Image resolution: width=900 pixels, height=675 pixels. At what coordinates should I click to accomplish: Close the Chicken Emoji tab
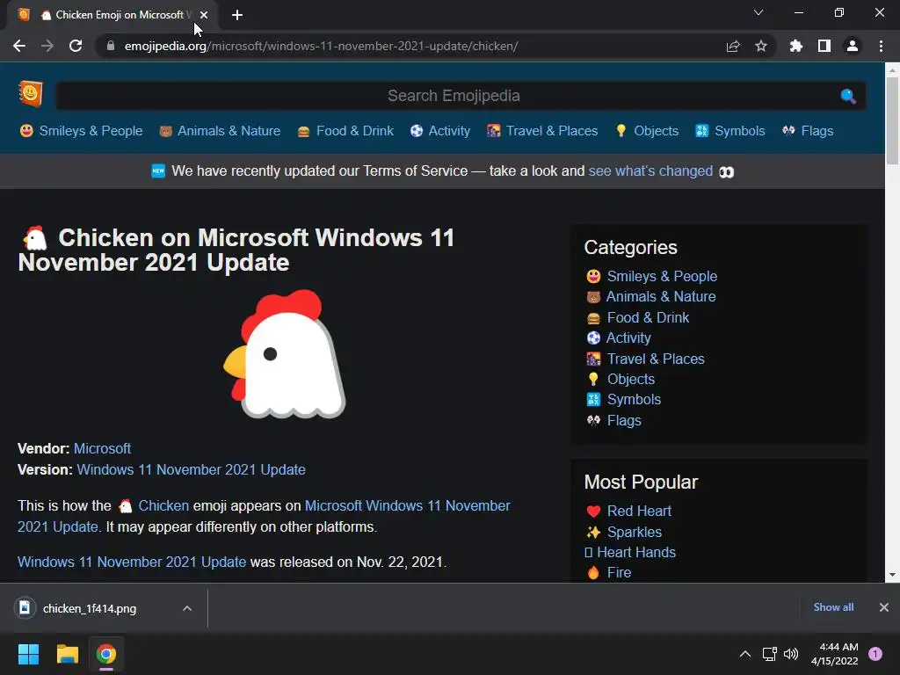pos(204,15)
